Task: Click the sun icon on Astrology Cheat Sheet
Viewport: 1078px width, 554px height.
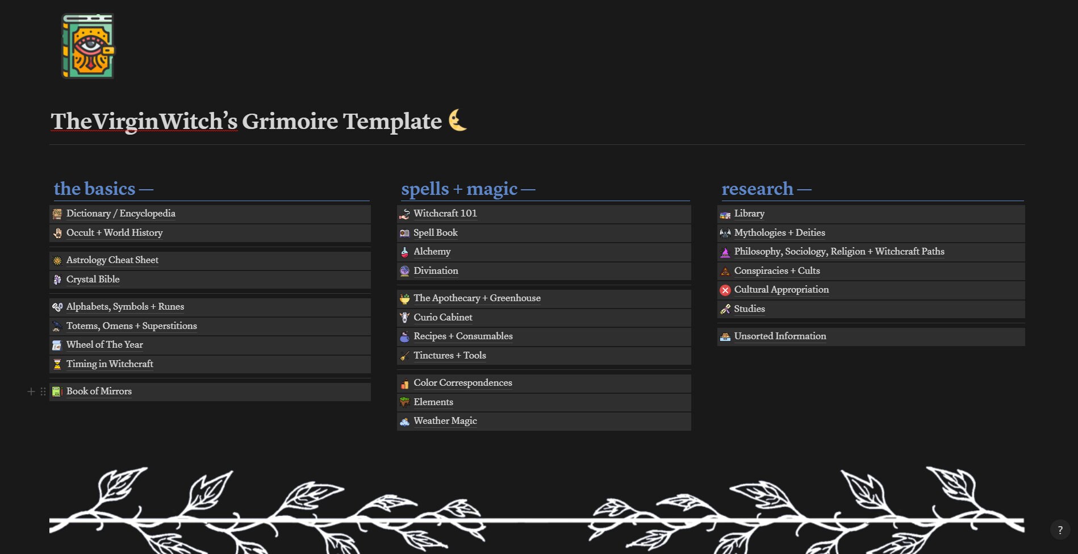Action: [x=57, y=260]
